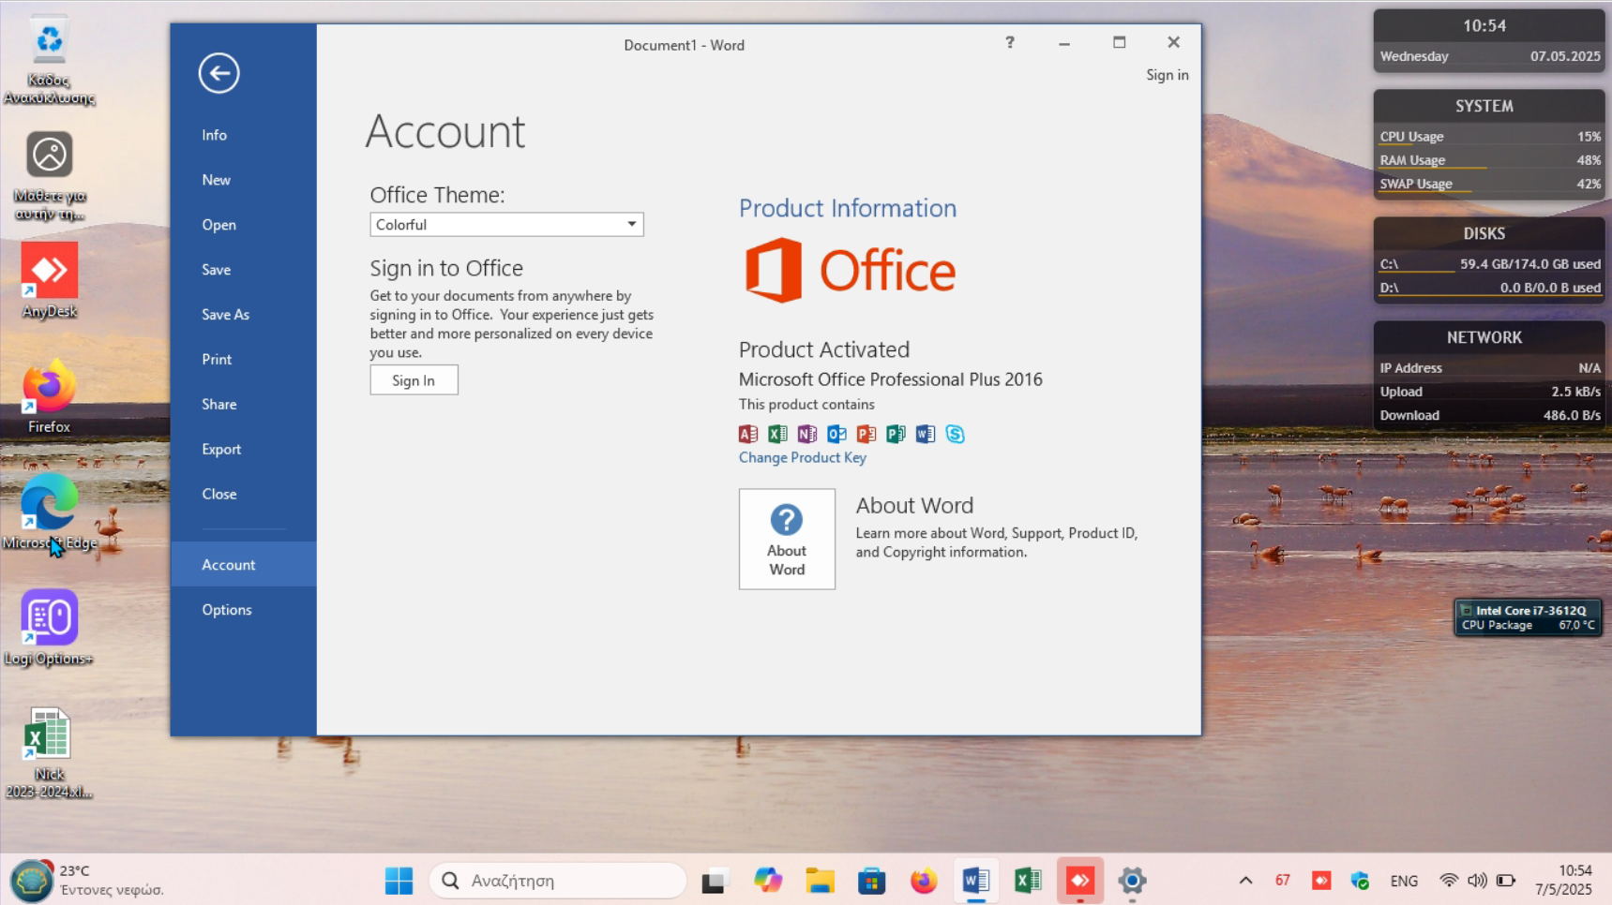Click Sign in link at top right
Image resolution: width=1612 pixels, height=905 pixels.
[x=1167, y=75]
